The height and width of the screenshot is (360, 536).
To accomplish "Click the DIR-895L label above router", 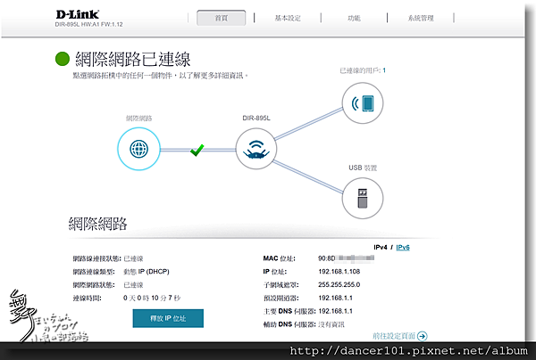I will pos(256,118).
